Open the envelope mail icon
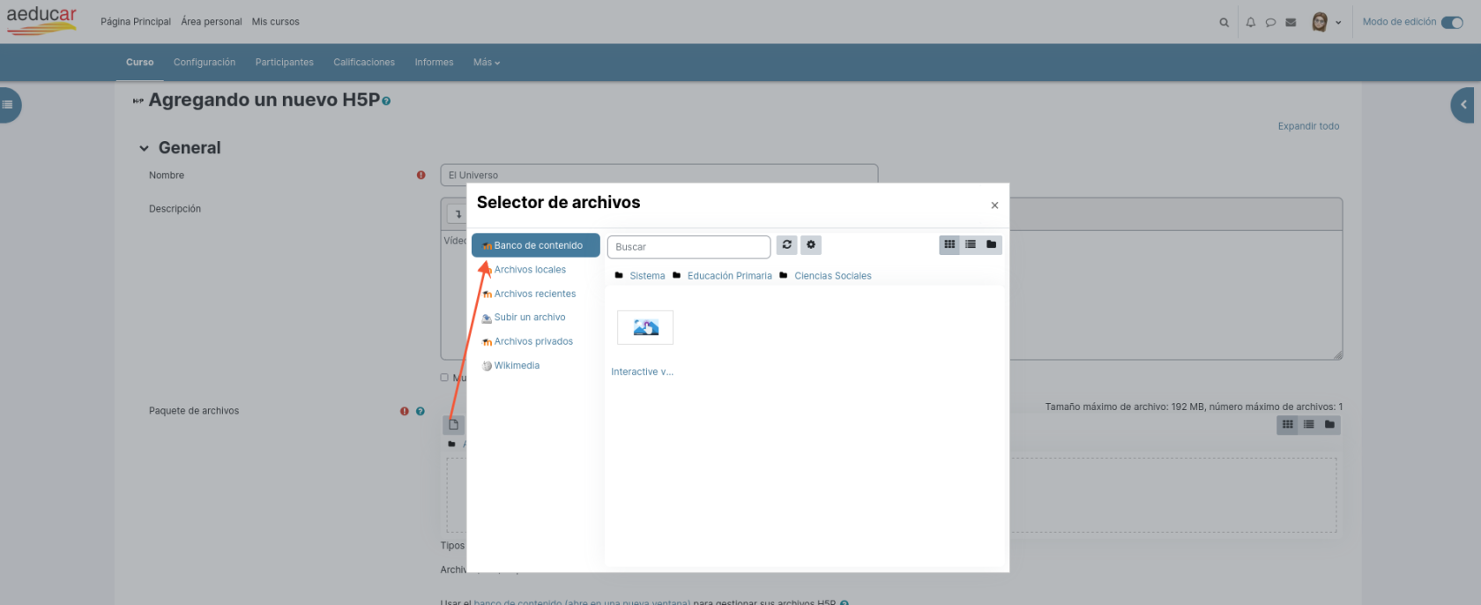The height and width of the screenshot is (605, 1481). 1291,23
